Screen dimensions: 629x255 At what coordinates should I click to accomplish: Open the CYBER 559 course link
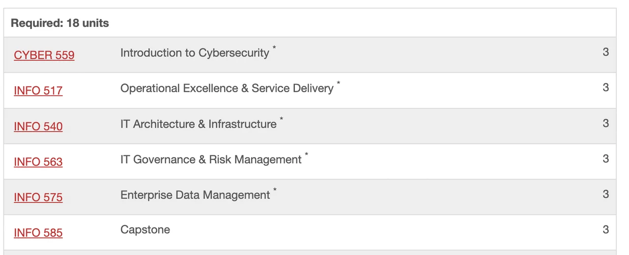coord(44,55)
